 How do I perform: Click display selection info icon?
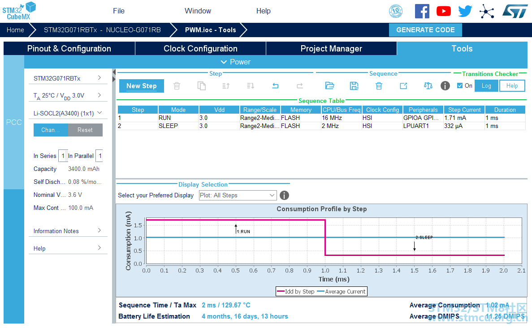pos(284,195)
